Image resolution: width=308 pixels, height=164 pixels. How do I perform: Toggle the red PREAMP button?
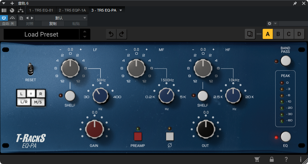point(138,137)
